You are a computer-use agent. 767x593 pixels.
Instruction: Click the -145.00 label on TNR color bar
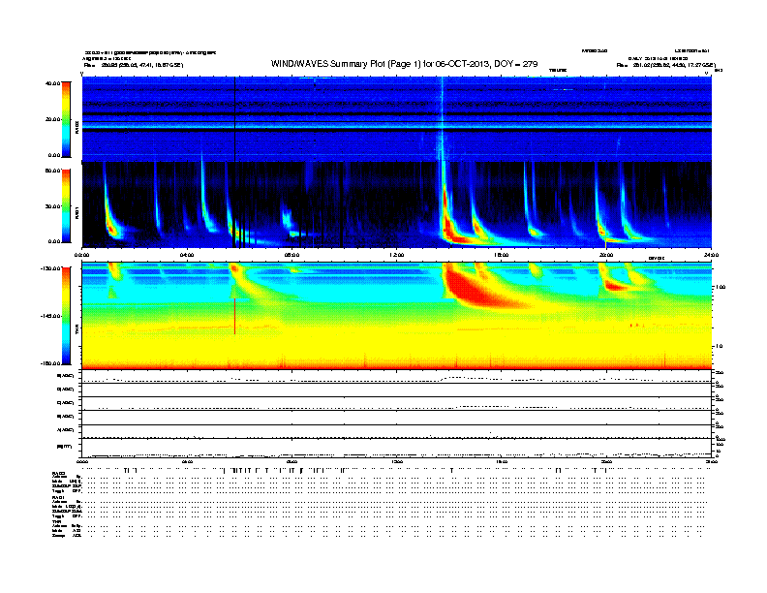click(51, 316)
